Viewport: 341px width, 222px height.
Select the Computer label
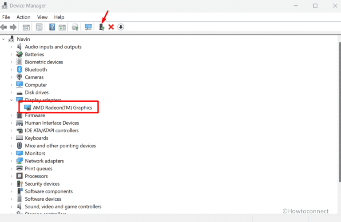click(36, 85)
